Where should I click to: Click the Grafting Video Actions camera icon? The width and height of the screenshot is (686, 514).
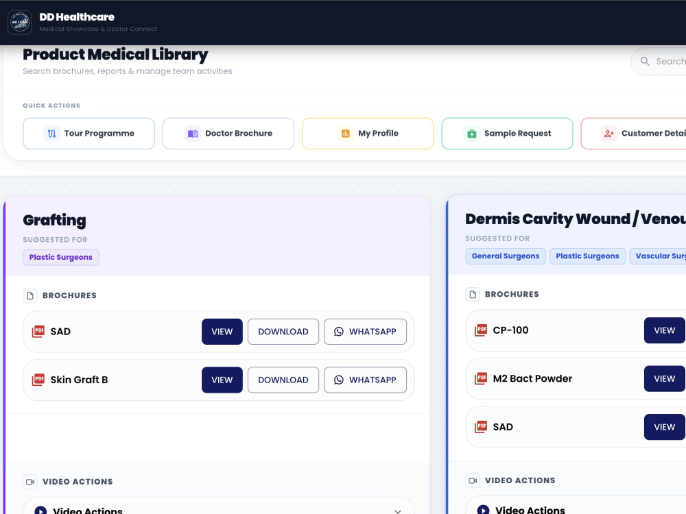[x=30, y=482]
